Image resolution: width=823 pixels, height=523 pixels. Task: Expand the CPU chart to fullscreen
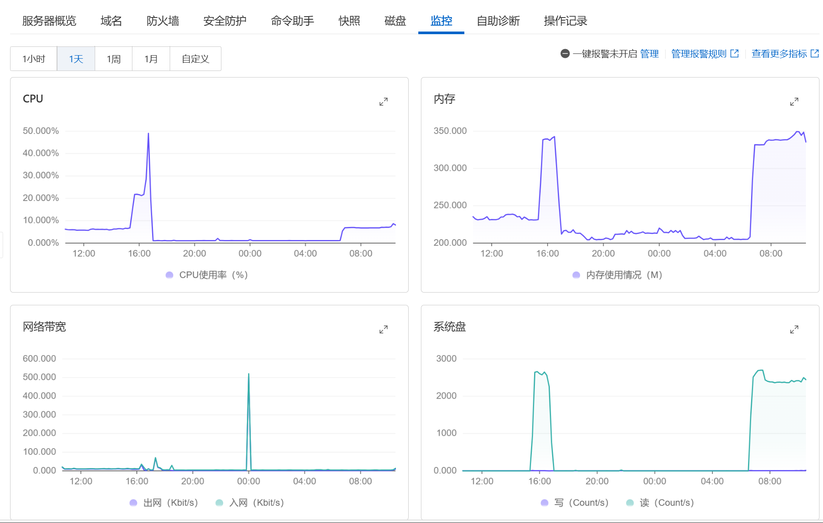pos(383,102)
